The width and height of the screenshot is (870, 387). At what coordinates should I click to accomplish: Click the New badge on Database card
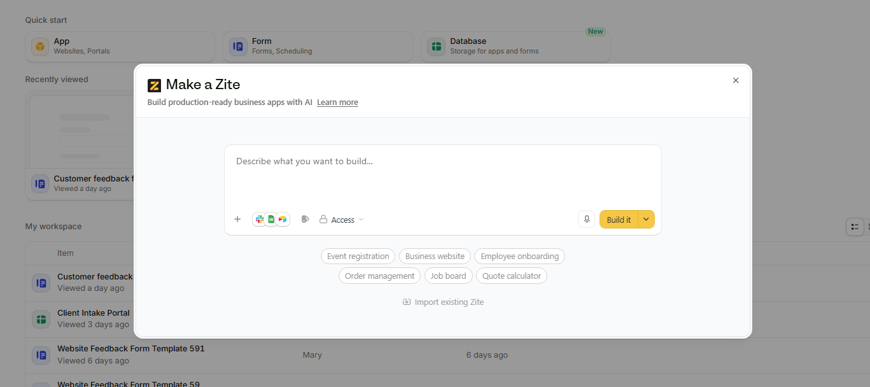[x=596, y=31]
